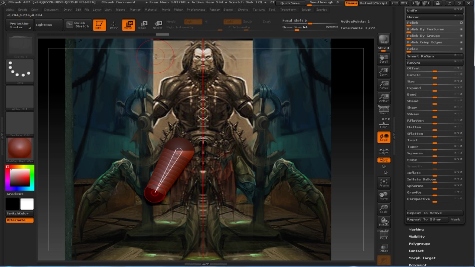Click the Zoom document icon
The height and width of the screenshot is (267, 475).
point(384,72)
